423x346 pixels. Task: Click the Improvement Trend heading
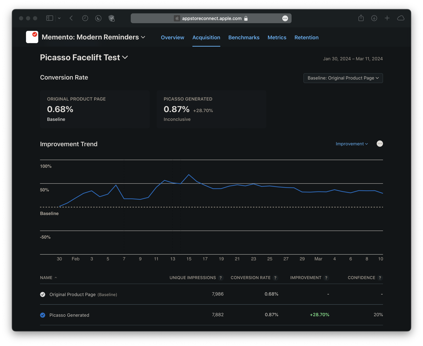coord(69,144)
